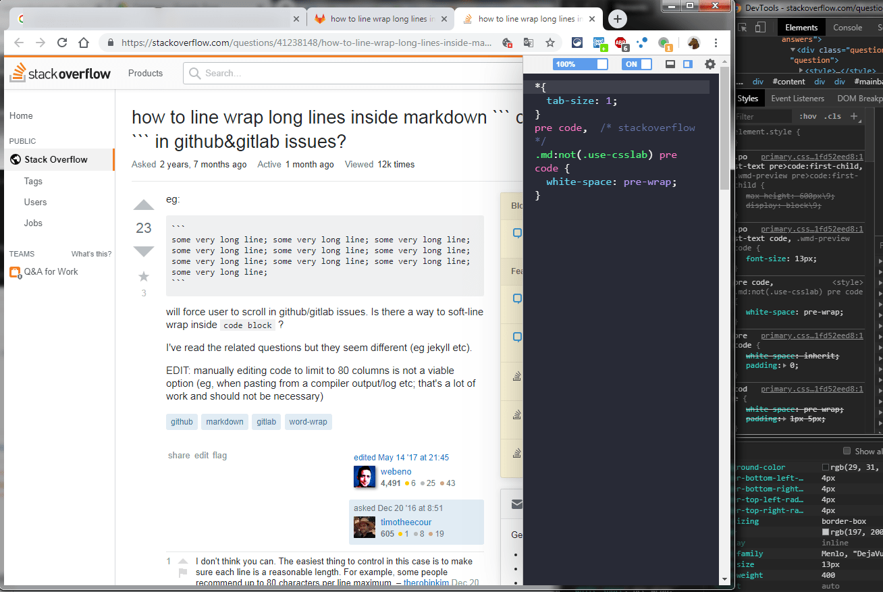Flag the first comment
Viewport: 883px width, 592px height.
coord(182,573)
